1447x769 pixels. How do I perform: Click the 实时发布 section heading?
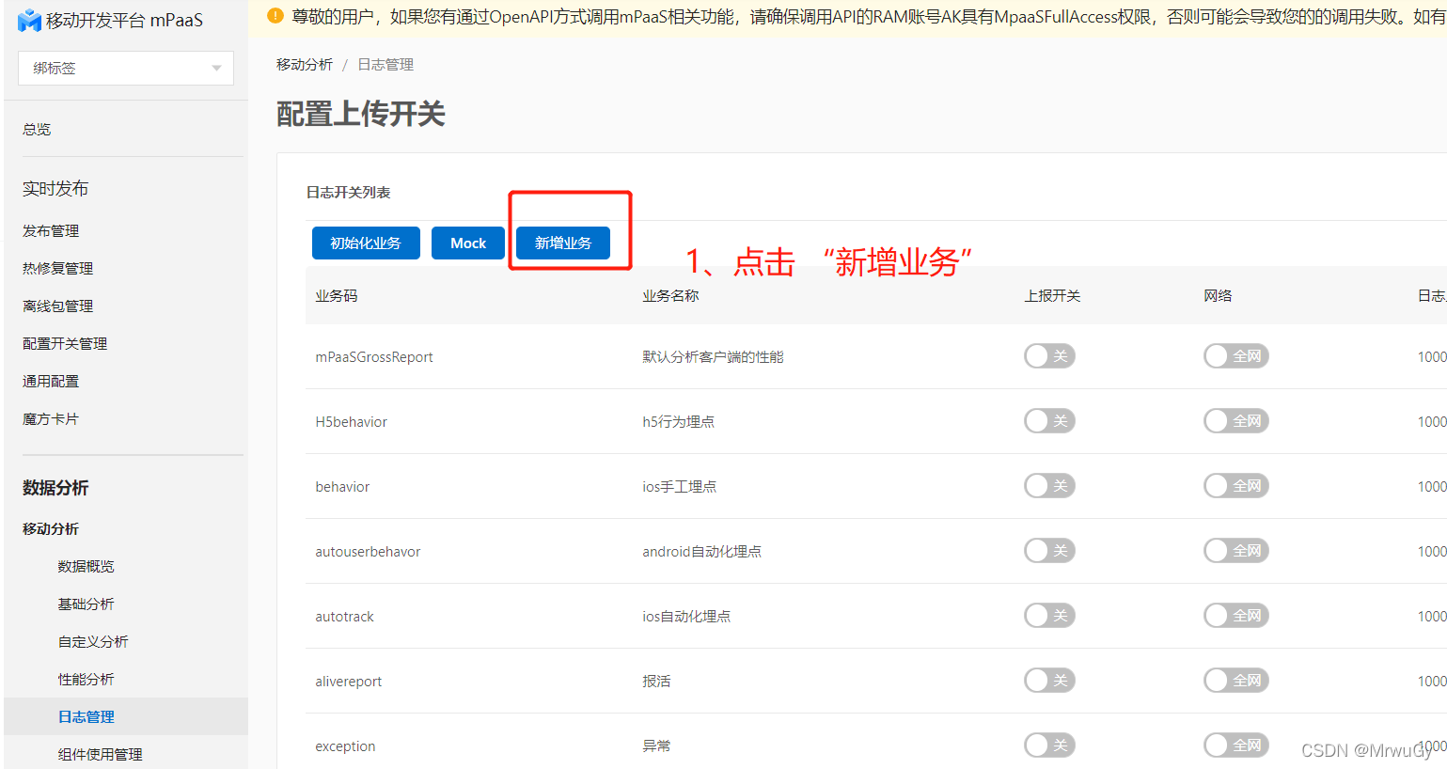pos(55,189)
